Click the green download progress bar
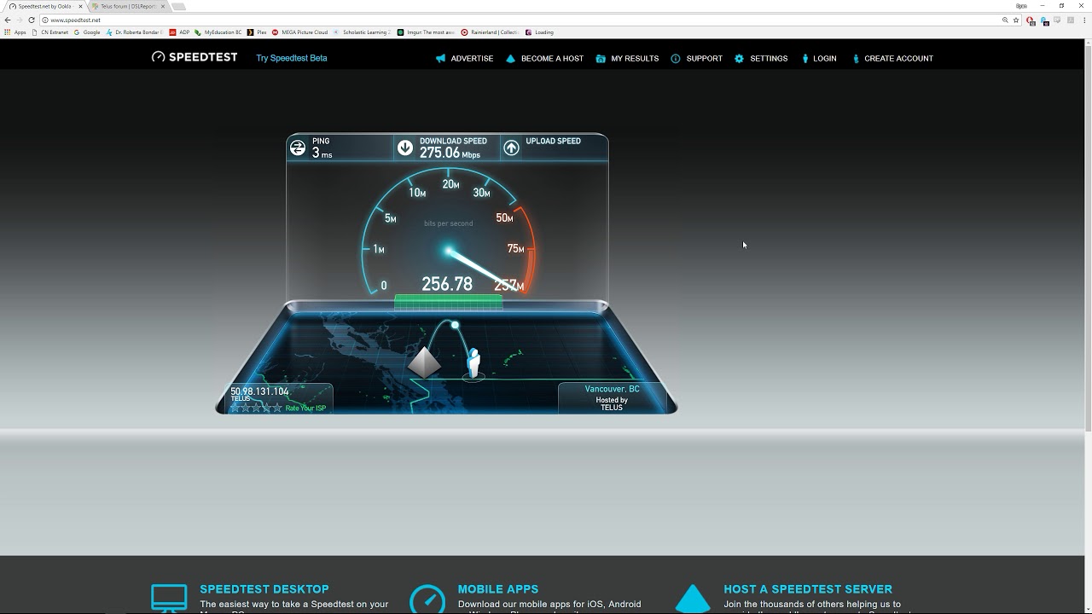Screen dimensions: 1092x614 (448, 302)
